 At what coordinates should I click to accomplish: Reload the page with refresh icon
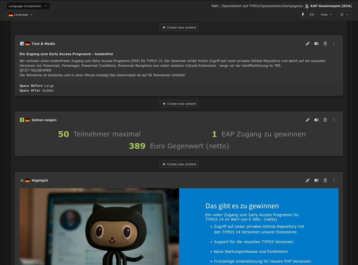tap(312, 15)
